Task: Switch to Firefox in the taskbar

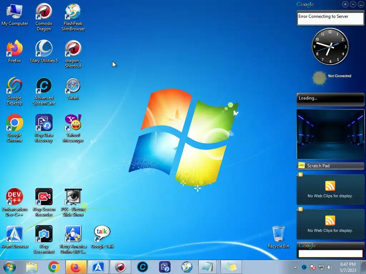Action: (76, 267)
